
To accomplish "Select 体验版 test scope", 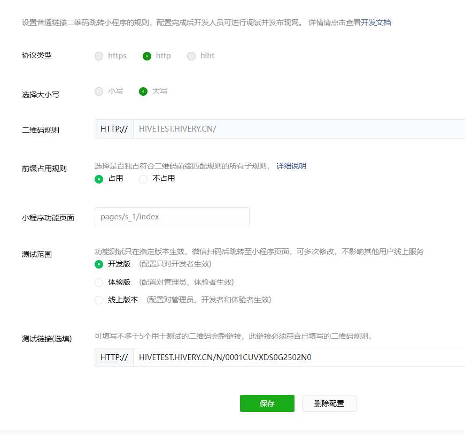I will 99,282.
